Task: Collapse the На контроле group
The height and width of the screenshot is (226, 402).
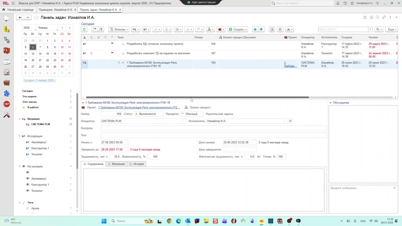Action: tap(19, 166)
